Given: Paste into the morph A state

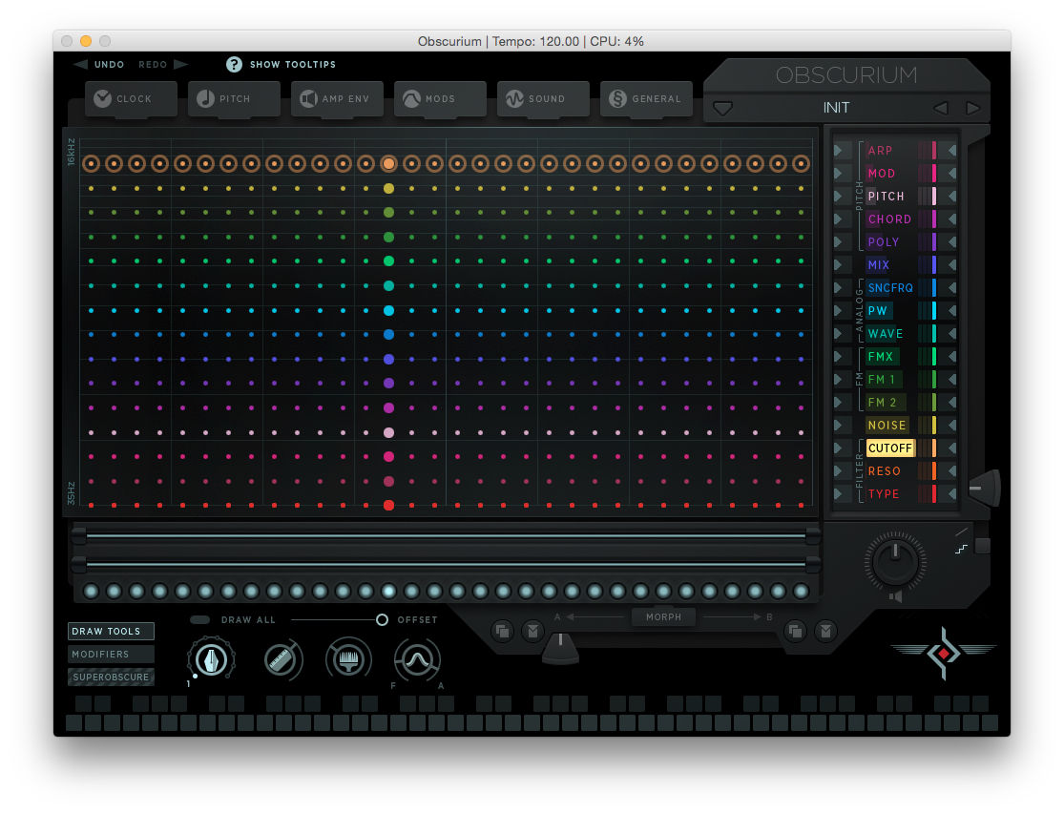Looking at the screenshot, I should point(533,631).
